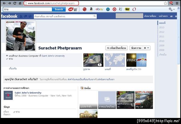Open Saint John's University in work section
This screenshot has height=124, width=181.
pyautogui.click(x=28, y=93)
